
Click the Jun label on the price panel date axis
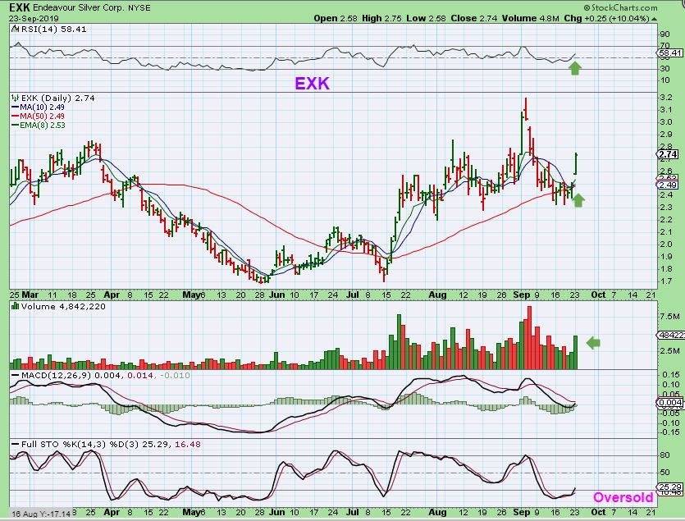(x=276, y=295)
